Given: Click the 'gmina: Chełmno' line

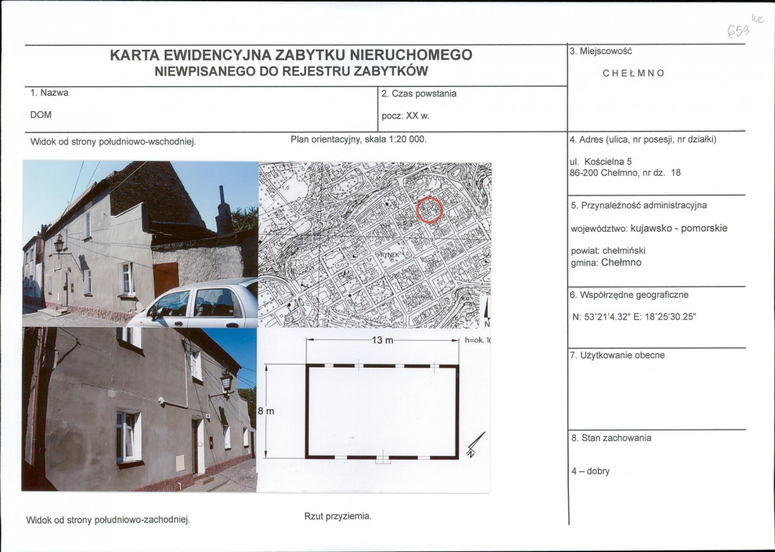Looking at the screenshot, I should (606, 263).
